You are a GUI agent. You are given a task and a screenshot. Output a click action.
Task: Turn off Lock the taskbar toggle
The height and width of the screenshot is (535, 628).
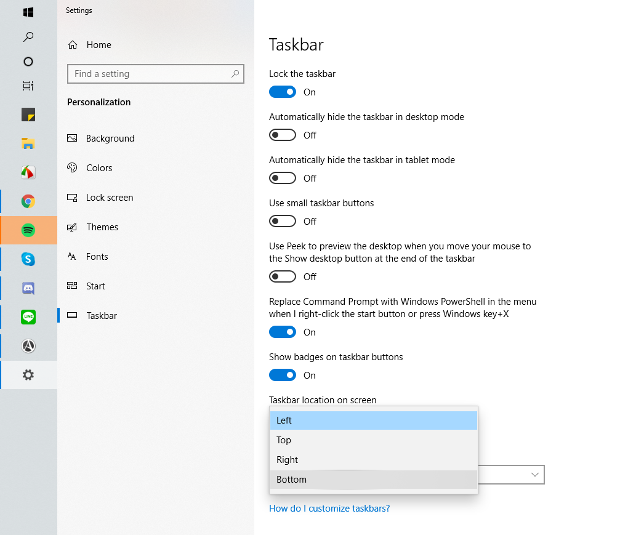(x=283, y=92)
